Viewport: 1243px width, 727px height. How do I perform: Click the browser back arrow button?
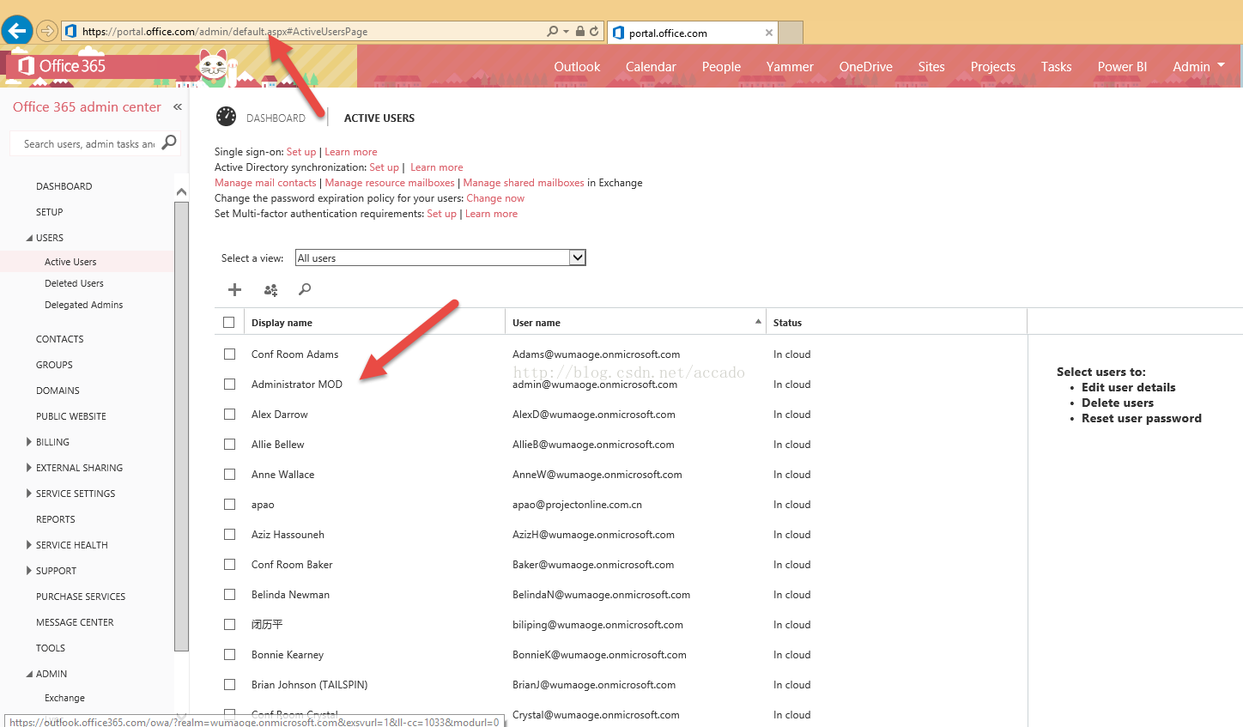pyautogui.click(x=16, y=31)
